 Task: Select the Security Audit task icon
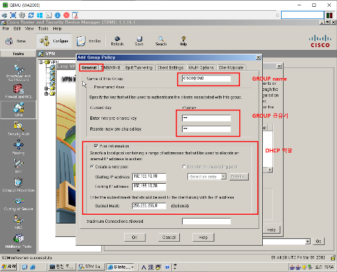point(18,129)
